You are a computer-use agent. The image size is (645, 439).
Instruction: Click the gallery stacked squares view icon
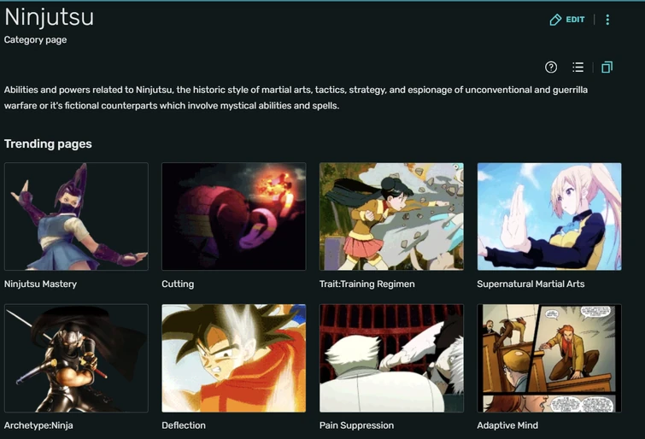click(x=607, y=67)
